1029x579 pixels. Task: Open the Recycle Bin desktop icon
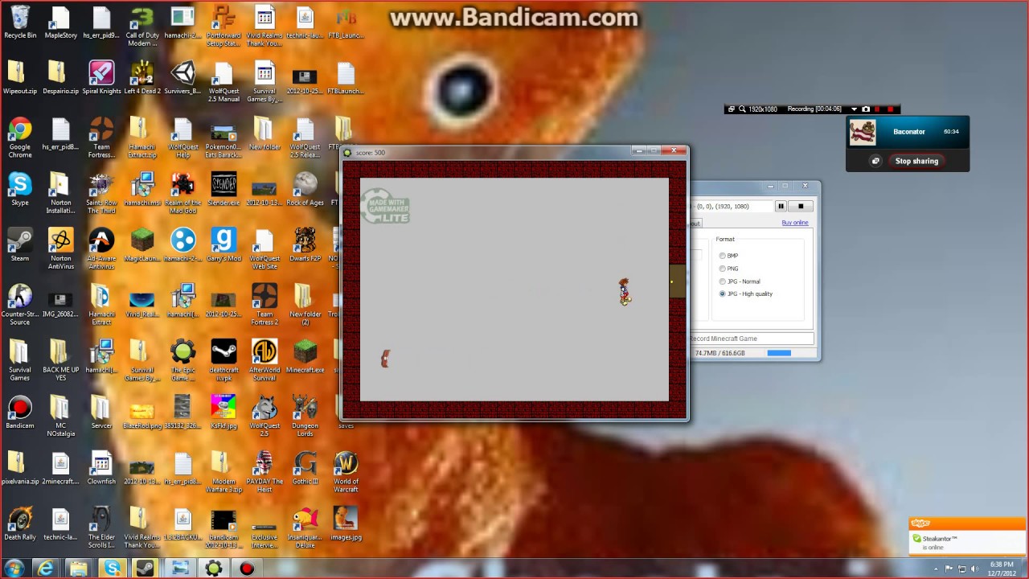click(20, 23)
